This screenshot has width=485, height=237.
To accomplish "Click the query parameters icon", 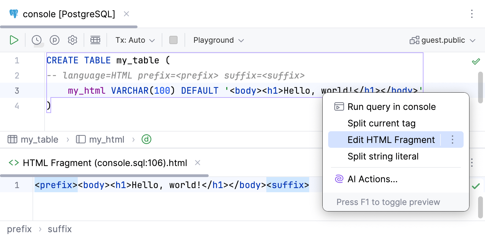I will (x=55, y=40).
